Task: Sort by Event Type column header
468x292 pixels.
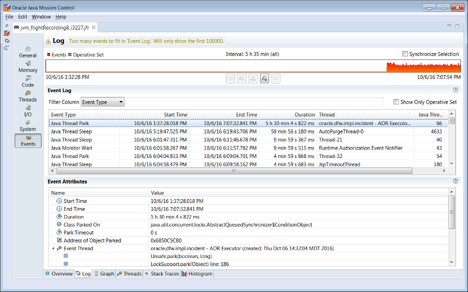Action: (x=84, y=114)
